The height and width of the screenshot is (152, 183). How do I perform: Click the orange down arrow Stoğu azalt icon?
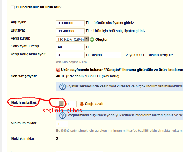(82, 104)
